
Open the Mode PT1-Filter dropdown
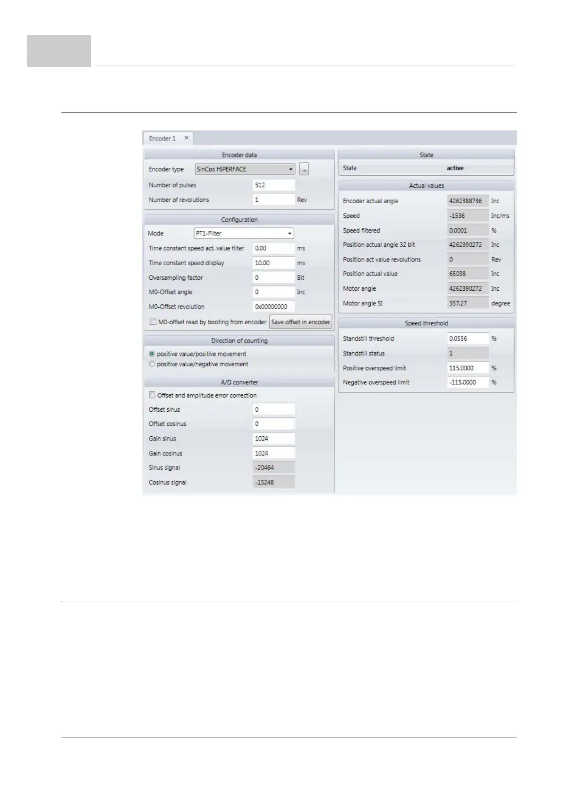[244, 234]
